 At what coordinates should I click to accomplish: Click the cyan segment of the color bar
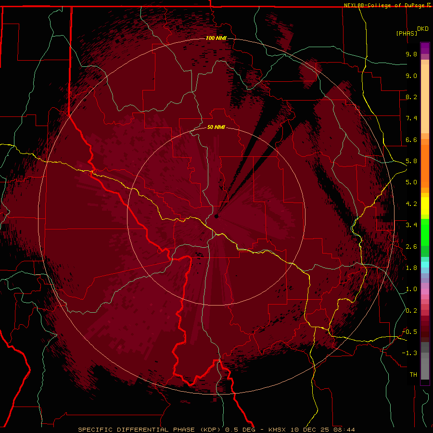(x=425, y=265)
